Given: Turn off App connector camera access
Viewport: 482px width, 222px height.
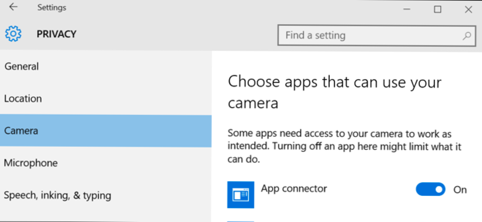Looking at the screenshot, I should point(430,189).
